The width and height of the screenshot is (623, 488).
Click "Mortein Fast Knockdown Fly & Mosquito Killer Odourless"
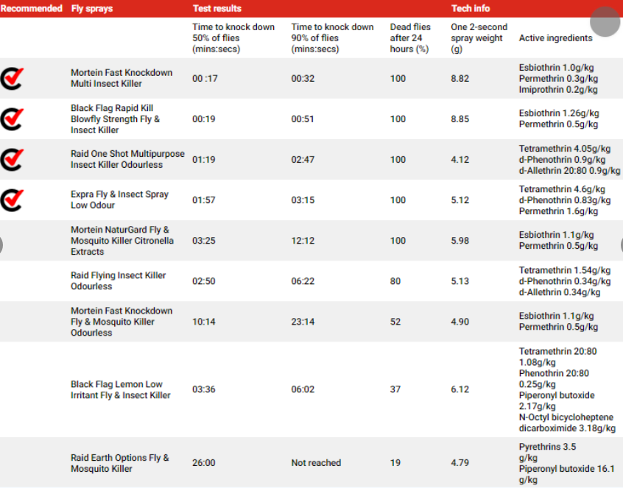coord(122,321)
